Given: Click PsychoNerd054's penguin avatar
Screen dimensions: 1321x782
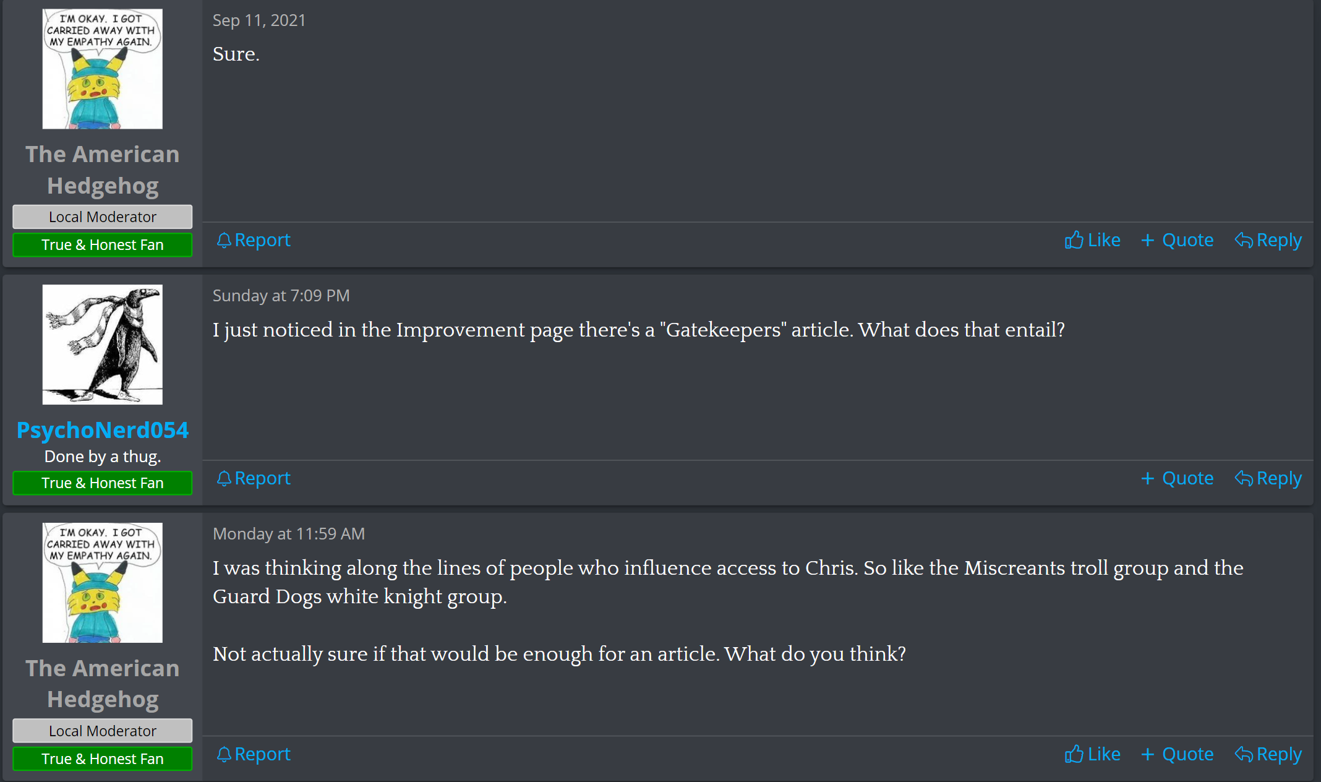Looking at the screenshot, I should tap(103, 345).
